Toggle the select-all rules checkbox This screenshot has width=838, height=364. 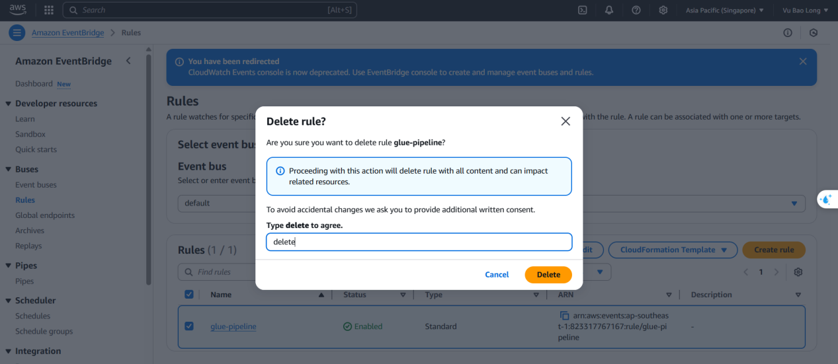pyautogui.click(x=189, y=295)
